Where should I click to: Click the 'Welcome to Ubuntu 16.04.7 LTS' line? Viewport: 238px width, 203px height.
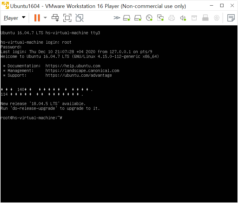click(80, 56)
